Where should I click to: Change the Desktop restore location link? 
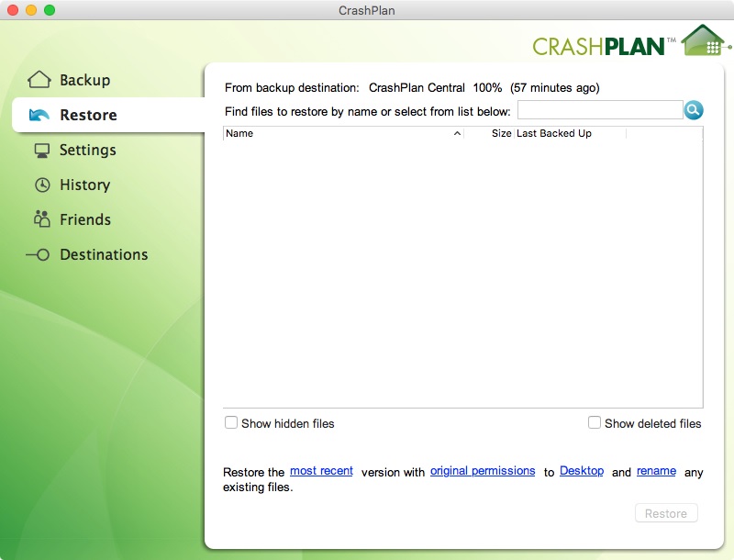582,471
